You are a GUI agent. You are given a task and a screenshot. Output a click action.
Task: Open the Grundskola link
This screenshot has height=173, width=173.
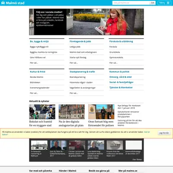[115, 52]
